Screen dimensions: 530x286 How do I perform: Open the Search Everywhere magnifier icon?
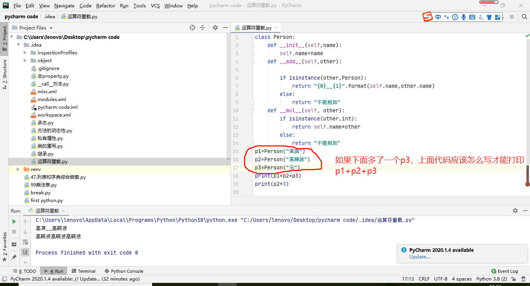tap(524, 17)
